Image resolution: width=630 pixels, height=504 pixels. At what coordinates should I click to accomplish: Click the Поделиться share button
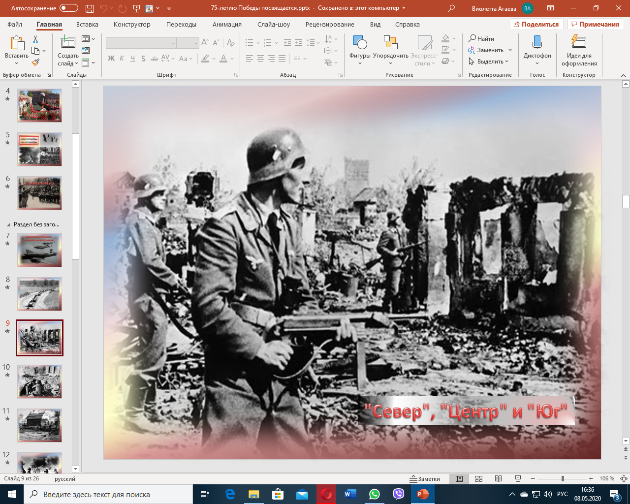536,25
